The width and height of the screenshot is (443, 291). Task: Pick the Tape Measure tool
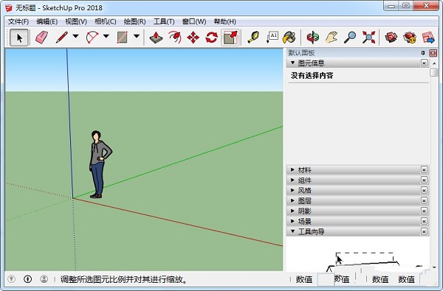pyautogui.click(x=254, y=38)
